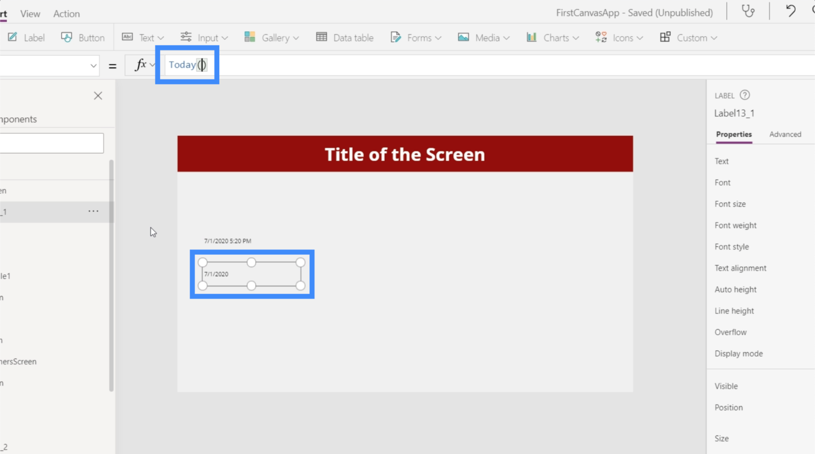Image resolution: width=815 pixels, height=454 pixels.
Task: Click the Label13_1 control name
Action: pos(734,113)
